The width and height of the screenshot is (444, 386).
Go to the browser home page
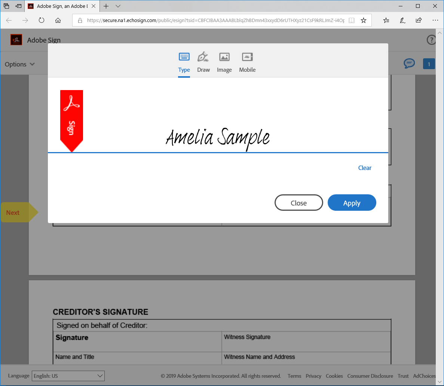point(58,21)
